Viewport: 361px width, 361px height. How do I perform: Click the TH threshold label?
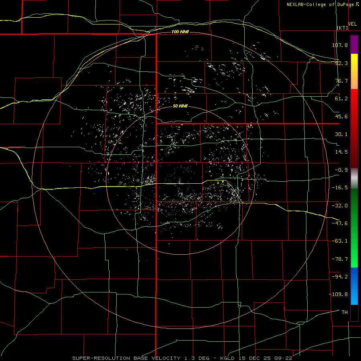(345, 312)
